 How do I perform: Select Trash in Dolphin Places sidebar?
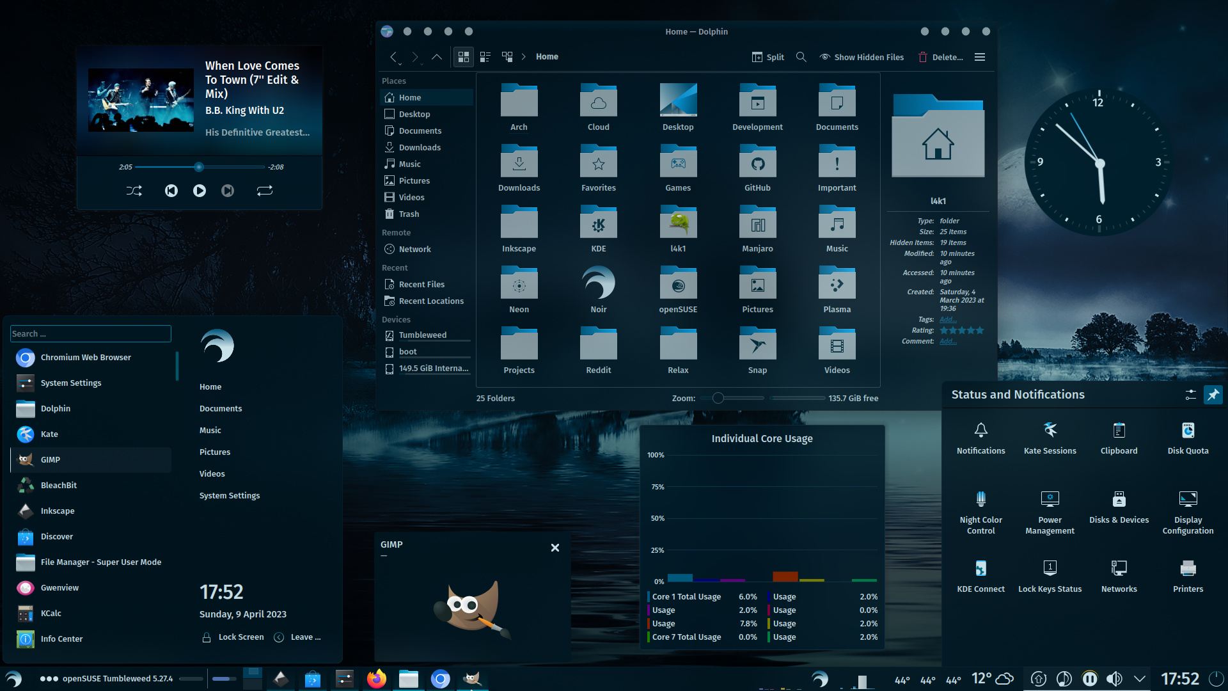pos(427,214)
